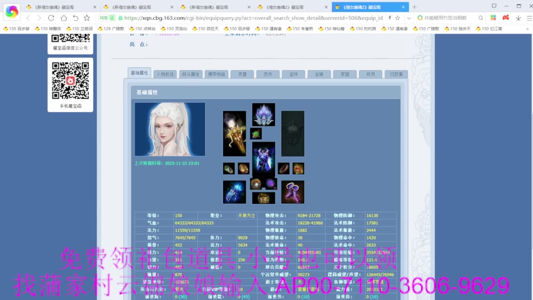The width and height of the screenshot is (533, 300).
Task: Inspect the purple boots slot
Action: [293, 192]
